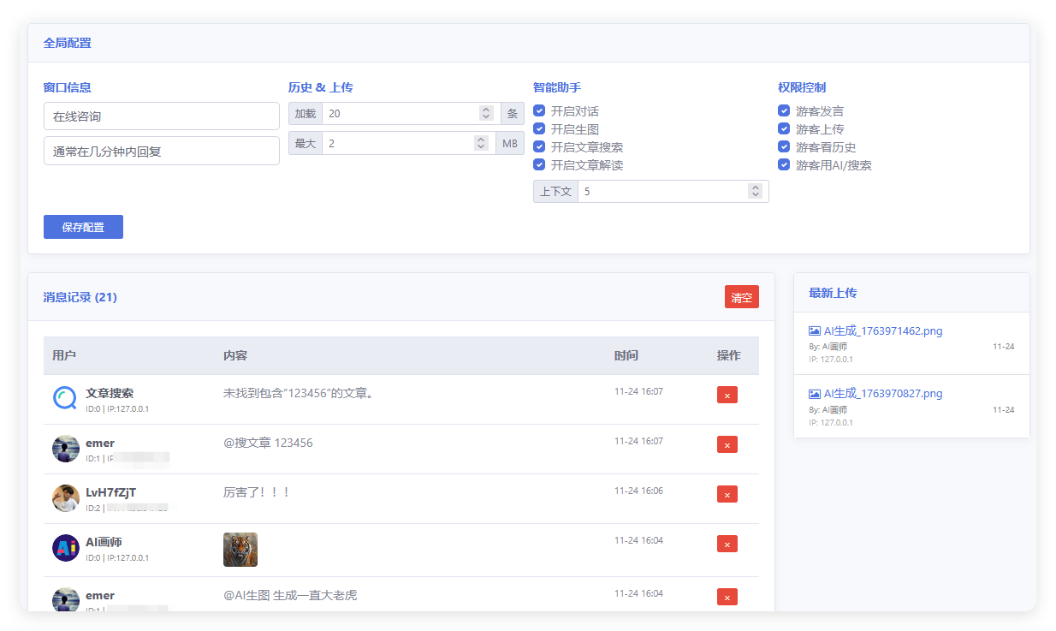Click image icon beside AI生成_1763971462.png
This screenshot has height=631, width=1056.
(815, 330)
